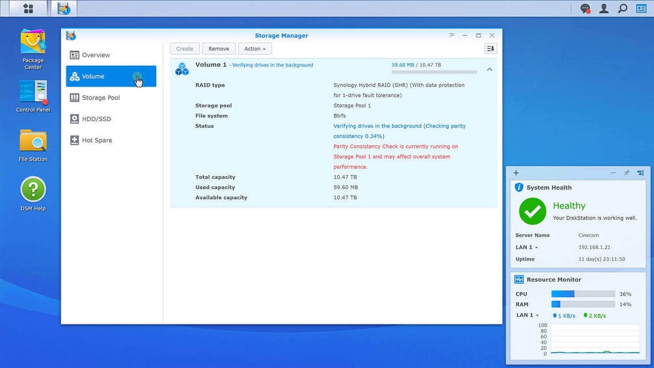Open the DSM Main Menu grid icon
The height and width of the screenshot is (368, 654).
[x=29, y=8]
